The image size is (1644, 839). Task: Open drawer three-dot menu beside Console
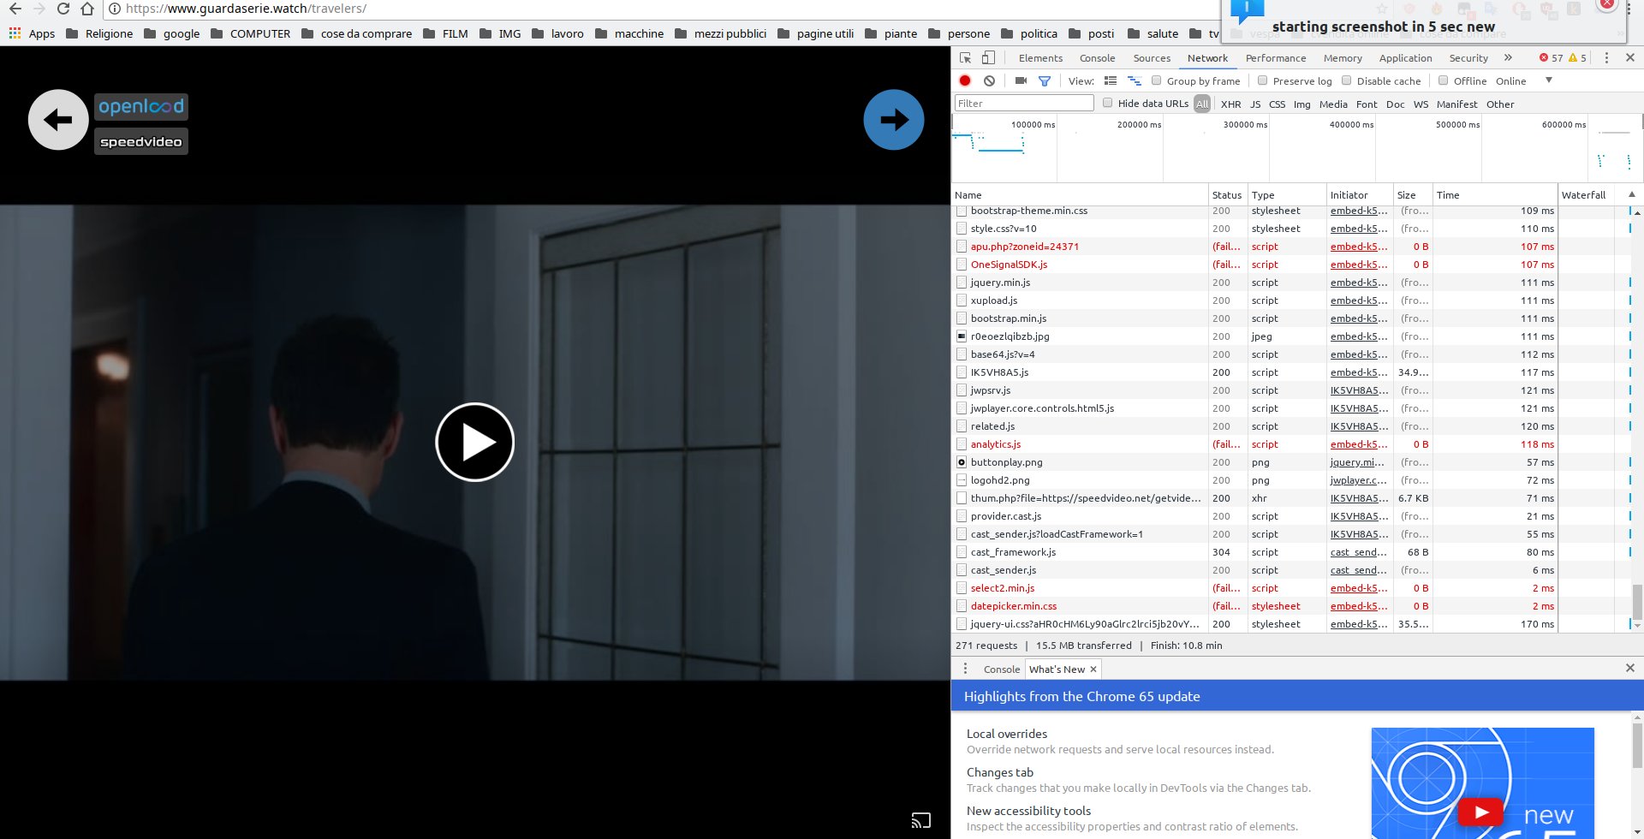pos(965,669)
